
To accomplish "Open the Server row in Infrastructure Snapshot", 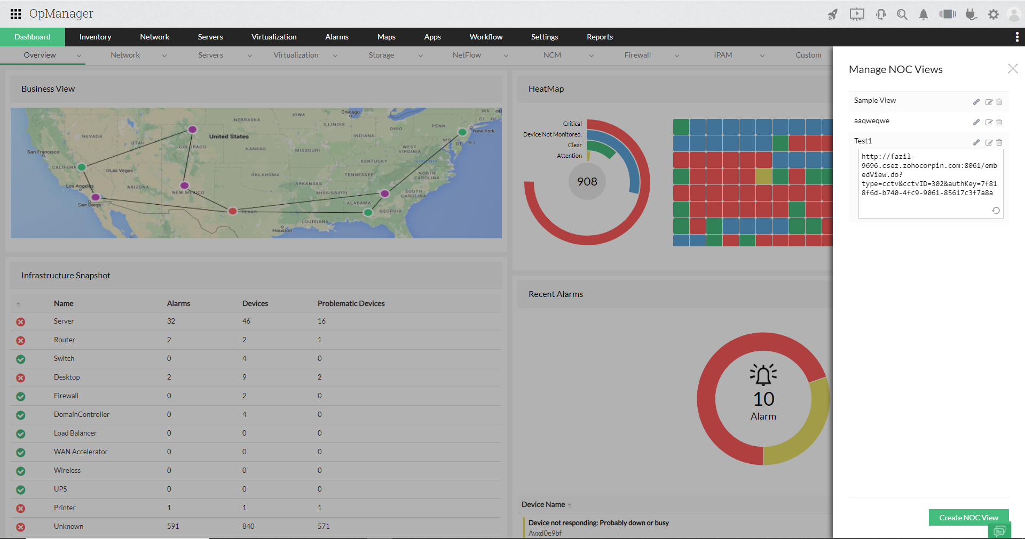I will point(64,321).
